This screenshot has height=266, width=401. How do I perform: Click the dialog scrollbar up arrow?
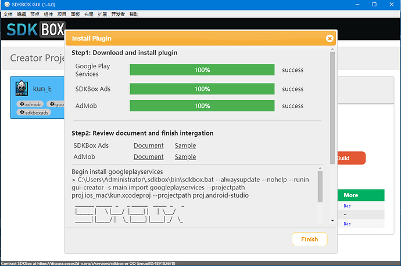point(332,49)
